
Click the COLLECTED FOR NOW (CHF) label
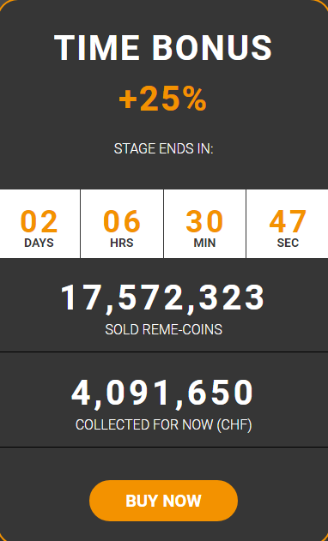click(x=163, y=424)
